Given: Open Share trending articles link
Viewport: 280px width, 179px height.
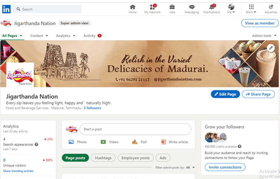Looking at the screenshot, I should pyautogui.click(x=18, y=171).
